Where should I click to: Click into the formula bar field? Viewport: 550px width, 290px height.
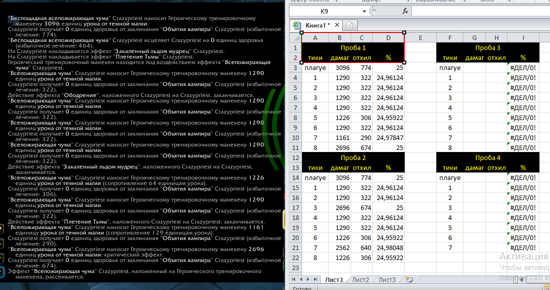click(x=480, y=11)
